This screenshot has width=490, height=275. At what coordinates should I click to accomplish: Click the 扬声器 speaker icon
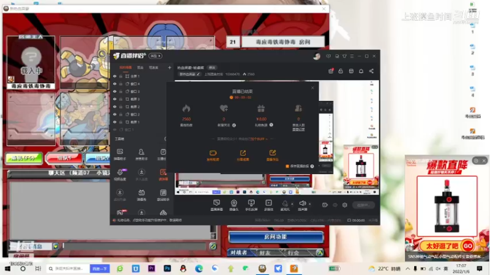coord(302,204)
